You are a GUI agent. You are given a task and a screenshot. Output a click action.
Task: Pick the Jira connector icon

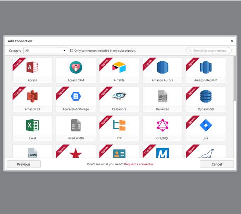(x=206, y=125)
